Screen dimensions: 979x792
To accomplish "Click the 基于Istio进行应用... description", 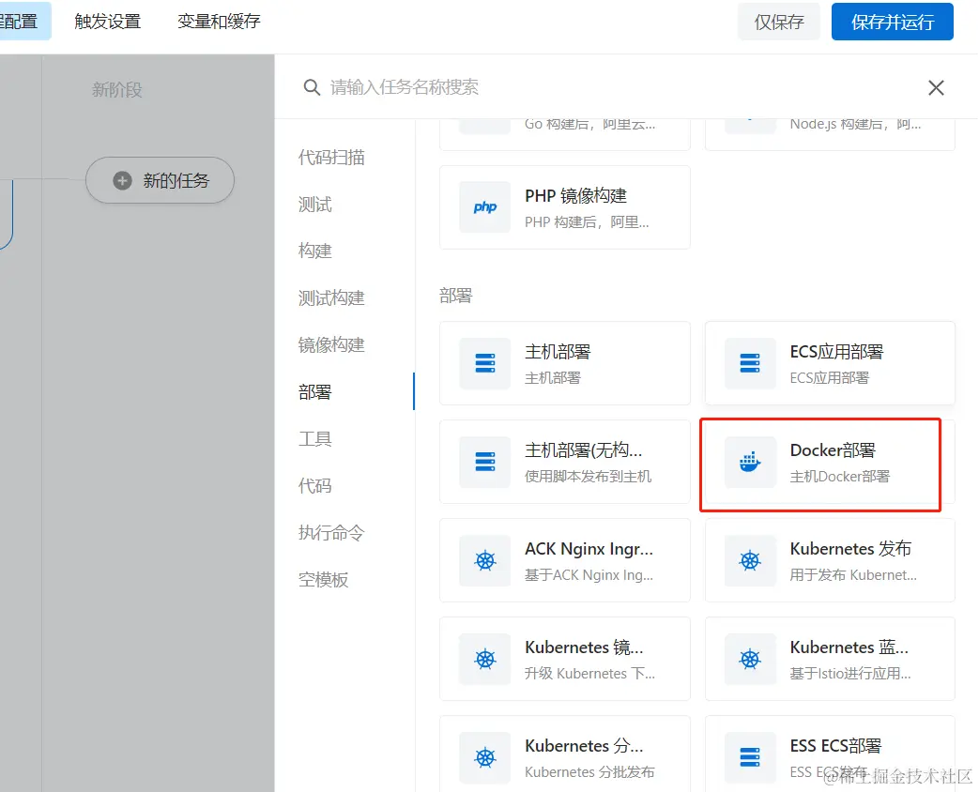I will [x=850, y=674].
